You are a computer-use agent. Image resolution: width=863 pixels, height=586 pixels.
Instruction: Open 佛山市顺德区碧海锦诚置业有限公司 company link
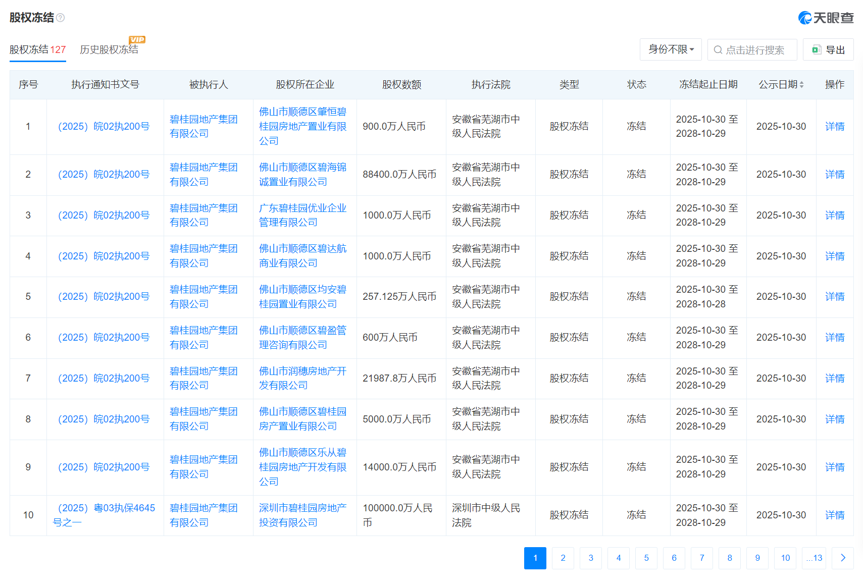tap(302, 175)
